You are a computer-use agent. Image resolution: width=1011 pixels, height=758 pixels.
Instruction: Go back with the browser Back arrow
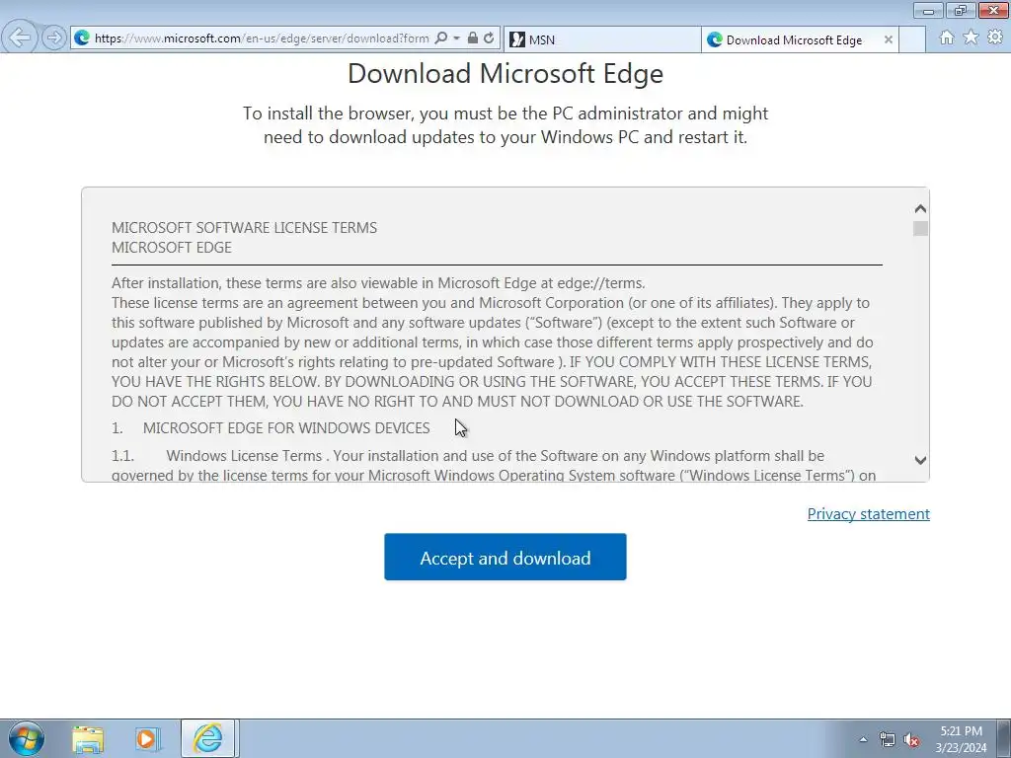20,38
